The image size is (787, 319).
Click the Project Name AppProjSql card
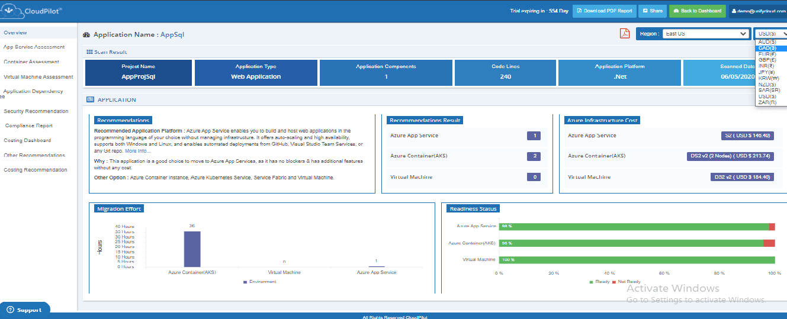click(139, 72)
